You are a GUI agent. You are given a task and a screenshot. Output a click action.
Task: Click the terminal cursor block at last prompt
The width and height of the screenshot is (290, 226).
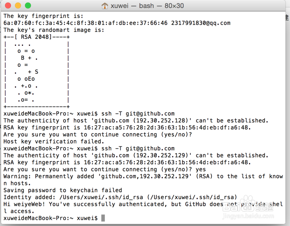[x=103, y=218]
